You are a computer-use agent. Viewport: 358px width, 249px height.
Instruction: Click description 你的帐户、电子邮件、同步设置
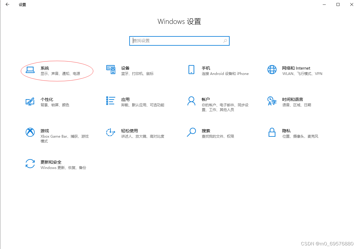click(x=225, y=107)
